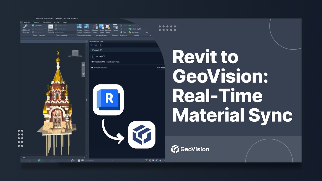Click Edit in the Selection panel

pyautogui.click(x=123, y=32)
